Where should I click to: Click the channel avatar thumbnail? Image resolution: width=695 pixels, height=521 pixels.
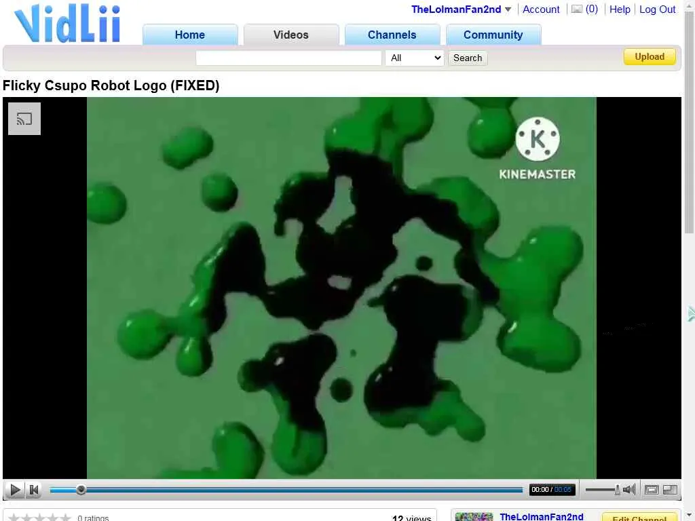[474, 517]
